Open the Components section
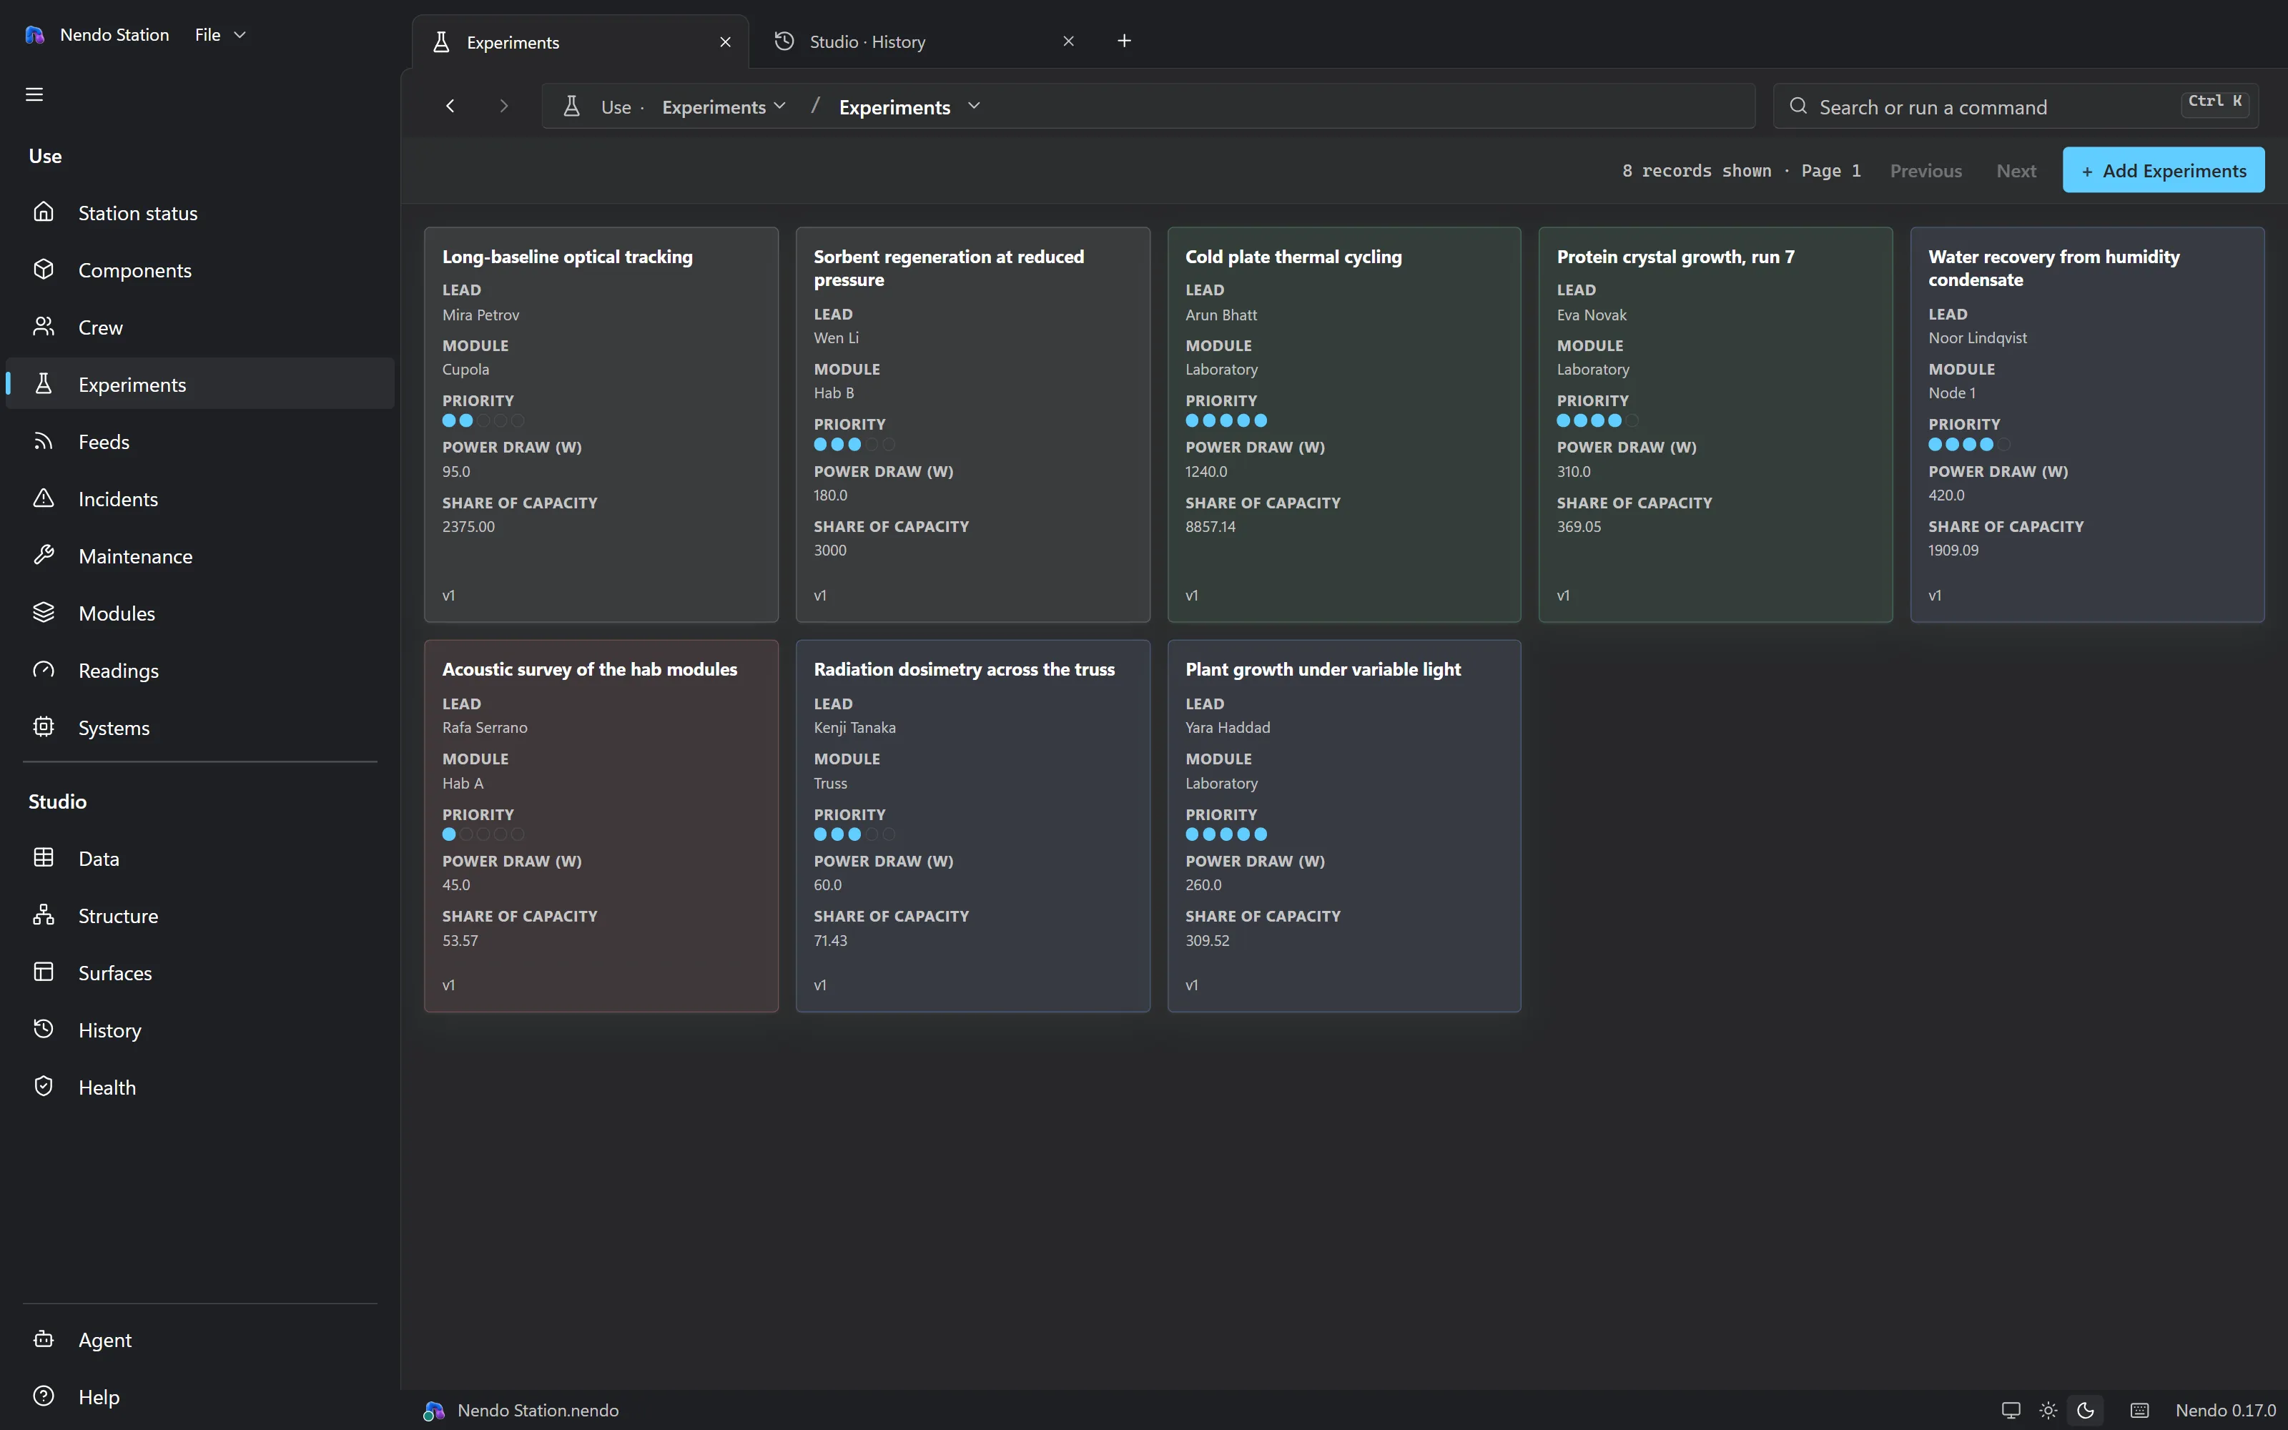 199,270
